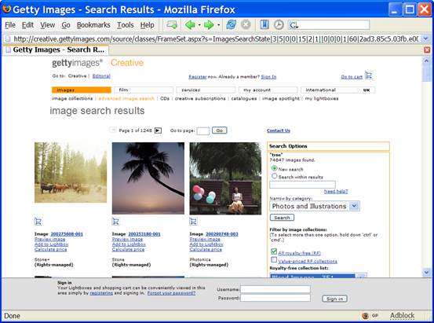Image resolution: width=434 pixels, height=323 pixels.
Task: Open the history clock icon
Action: tap(279, 25)
